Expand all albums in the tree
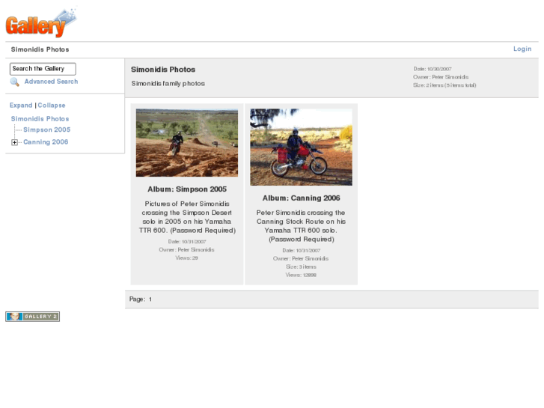This screenshot has width=544, height=408. [21, 106]
